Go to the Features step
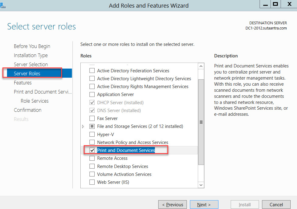 pyautogui.click(x=23, y=82)
